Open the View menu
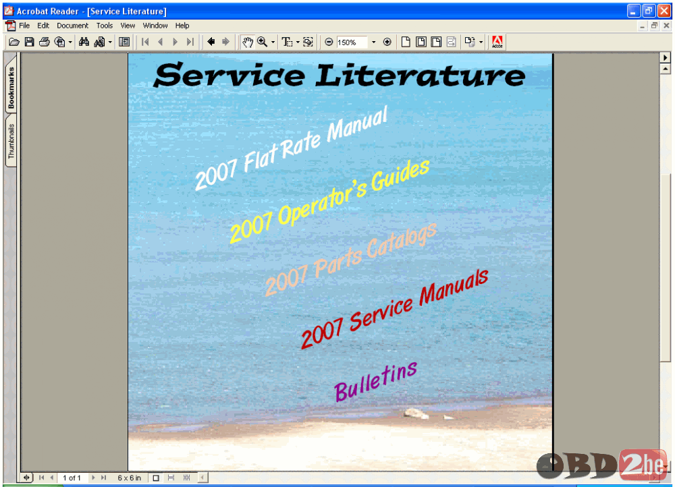 pyautogui.click(x=128, y=26)
